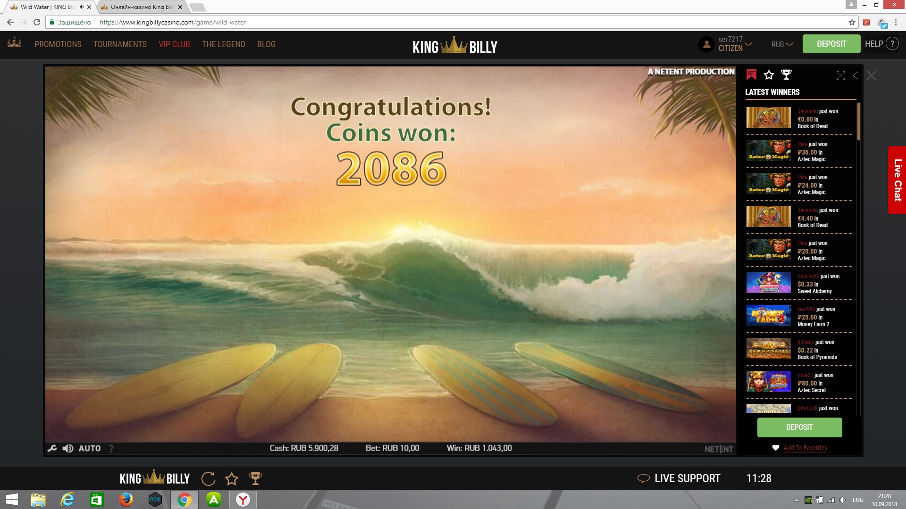Screen dimensions: 906x509
Task: Open Sweet Alchemy game thumbnail
Action: pyautogui.click(x=768, y=282)
